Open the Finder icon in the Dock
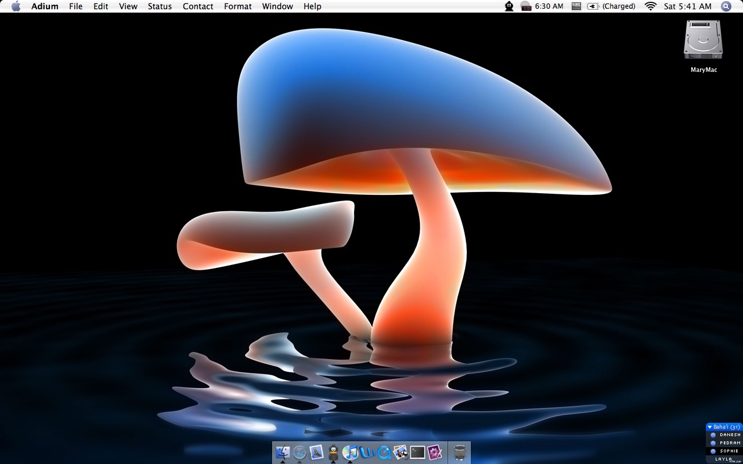The image size is (743, 464). 283,452
